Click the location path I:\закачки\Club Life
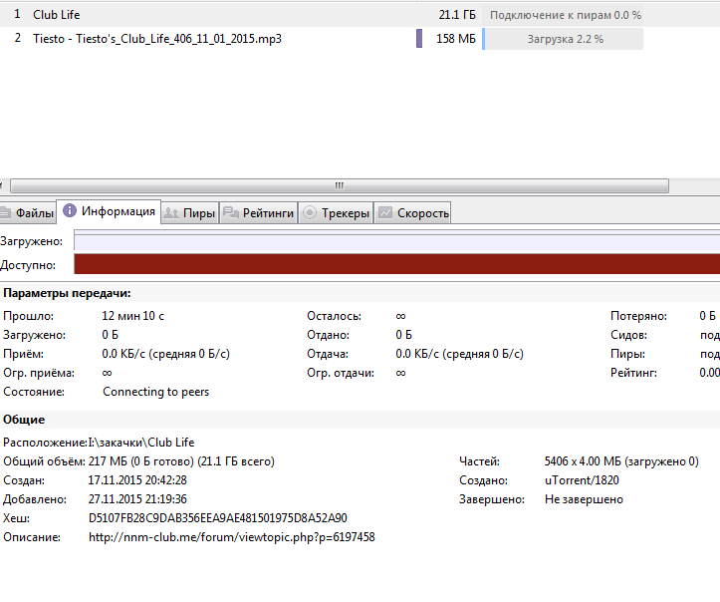720x602 pixels. pos(141,443)
